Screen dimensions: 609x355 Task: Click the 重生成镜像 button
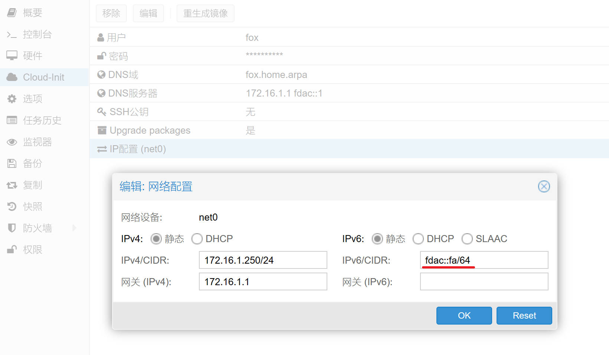[206, 13]
